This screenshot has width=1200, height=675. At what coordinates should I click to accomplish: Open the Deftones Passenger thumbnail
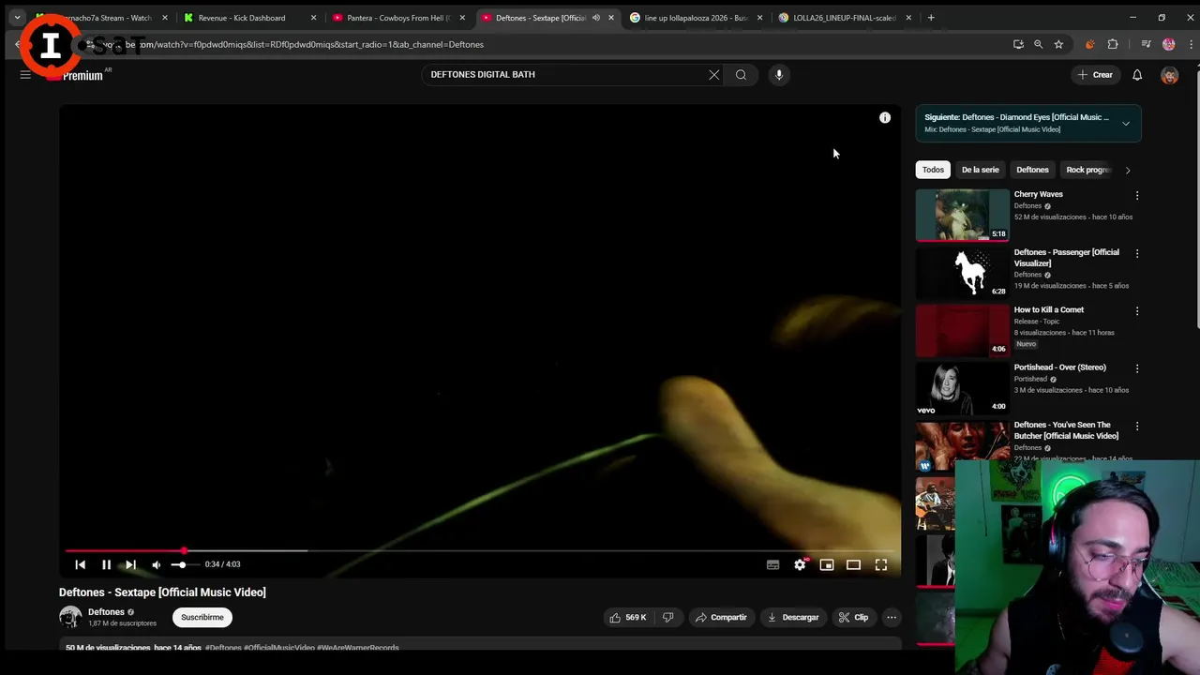tap(963, 273)
